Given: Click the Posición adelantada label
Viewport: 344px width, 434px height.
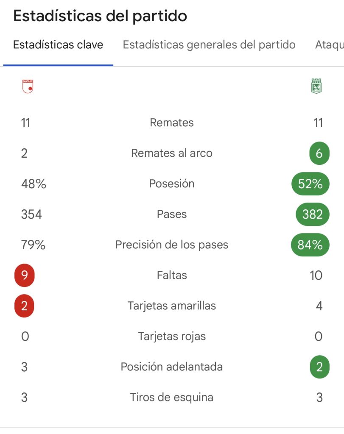Looking at the screenshot, I should click(x=172, y=367).
